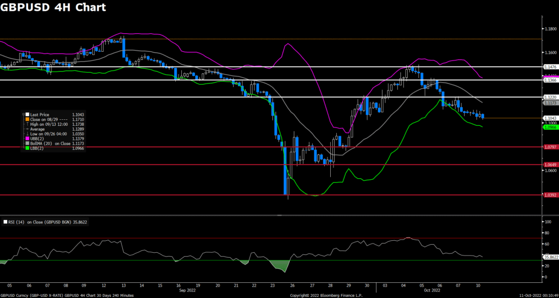Click the white Last Price legend swatch

(x=27, y=114)
